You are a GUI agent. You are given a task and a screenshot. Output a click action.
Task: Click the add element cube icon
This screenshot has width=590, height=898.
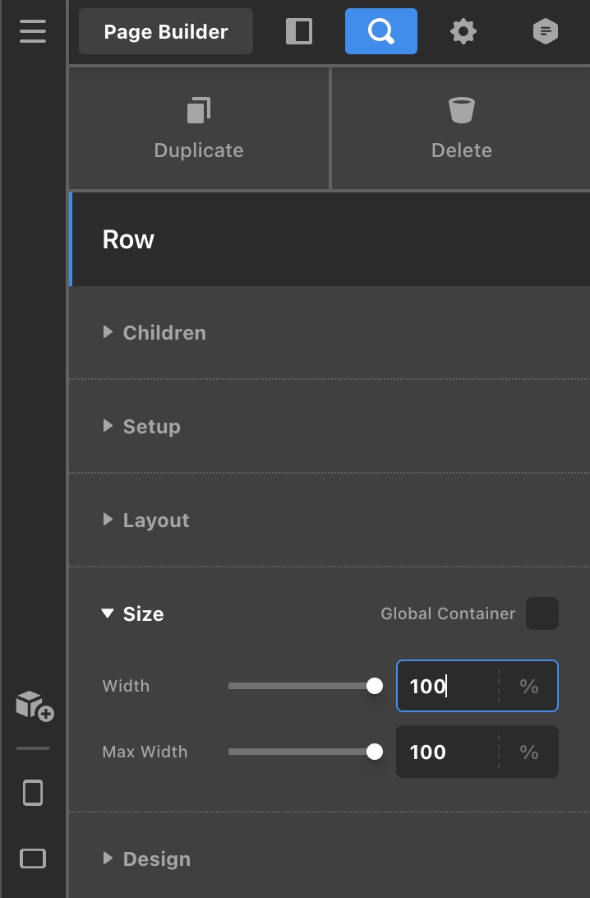click(x=34, y=706)
